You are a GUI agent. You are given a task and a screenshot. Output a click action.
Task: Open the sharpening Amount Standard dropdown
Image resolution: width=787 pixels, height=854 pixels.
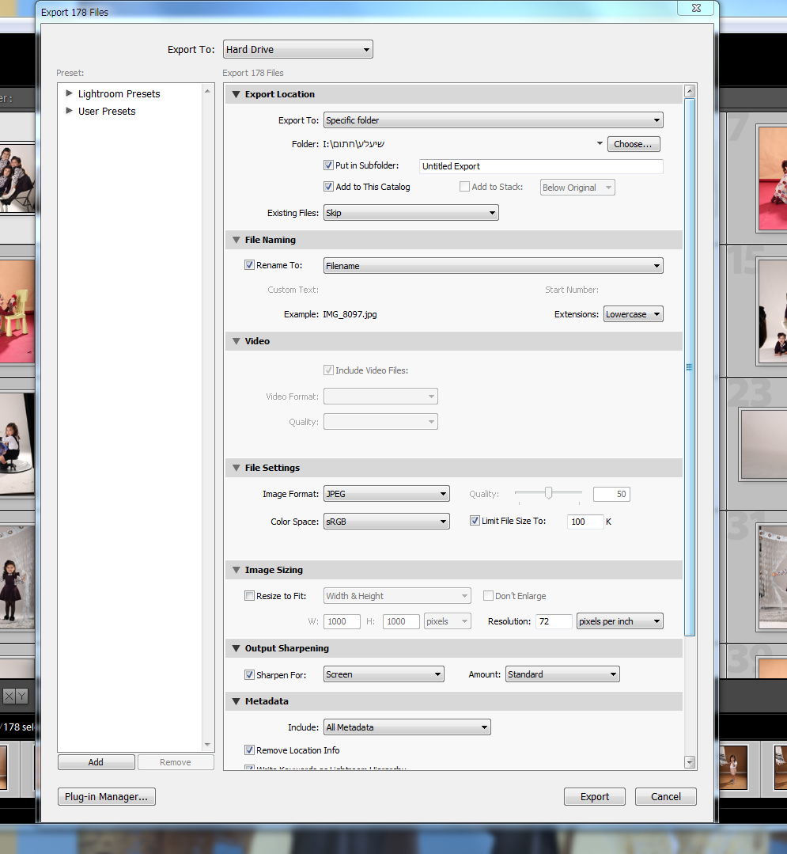(562, 674)
